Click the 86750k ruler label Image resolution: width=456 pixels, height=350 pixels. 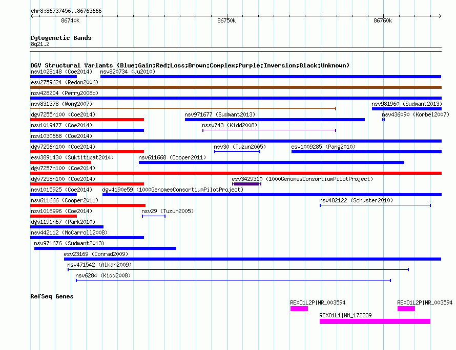(226, 20)
